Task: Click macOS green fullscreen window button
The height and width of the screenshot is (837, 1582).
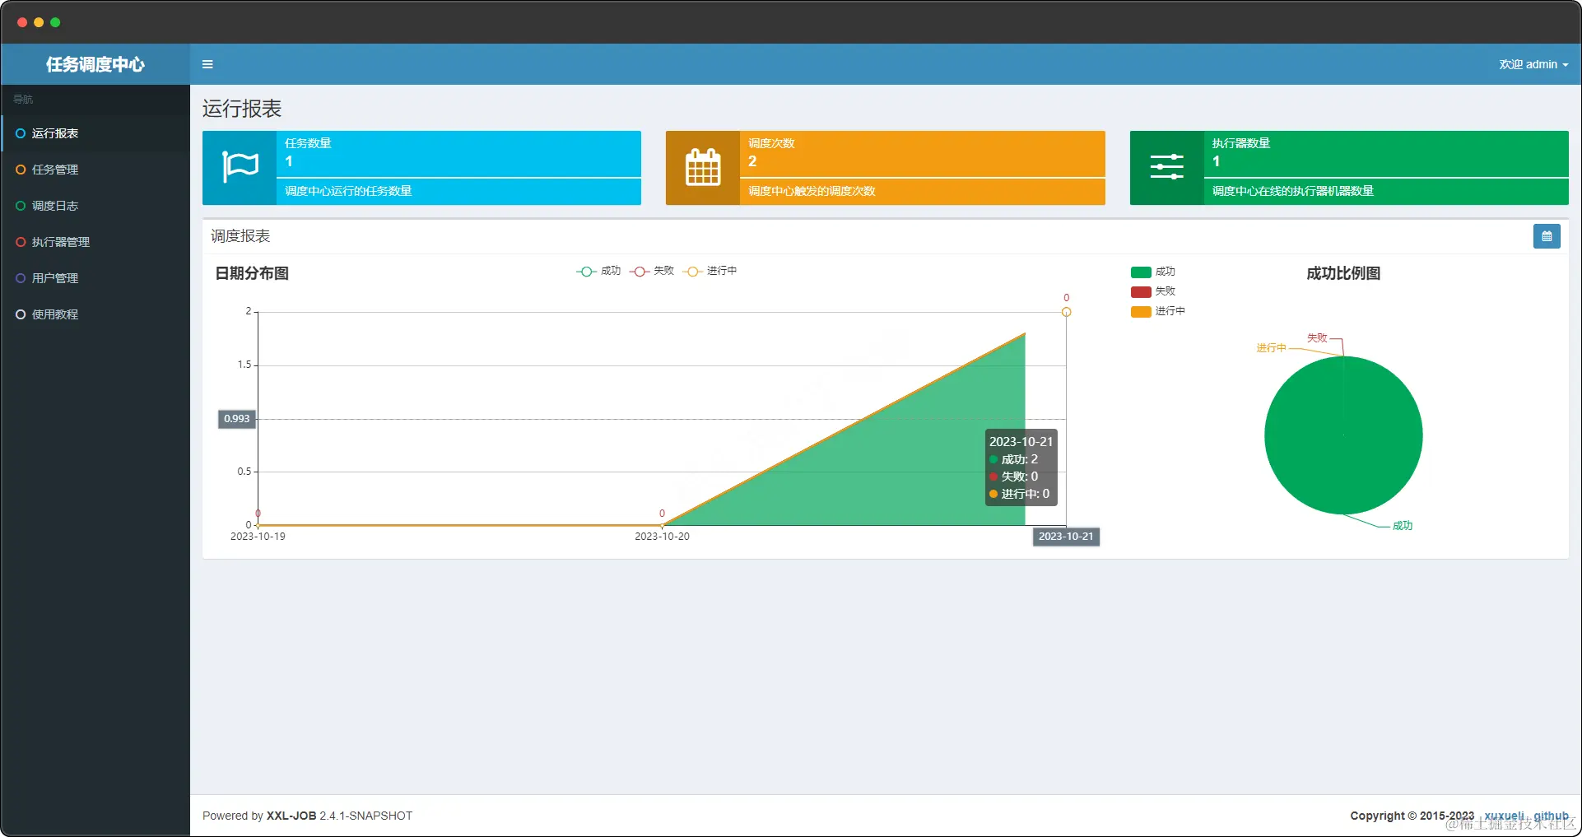Action: (55, 22)
